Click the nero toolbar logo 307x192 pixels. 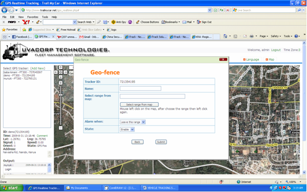[12, 22]
